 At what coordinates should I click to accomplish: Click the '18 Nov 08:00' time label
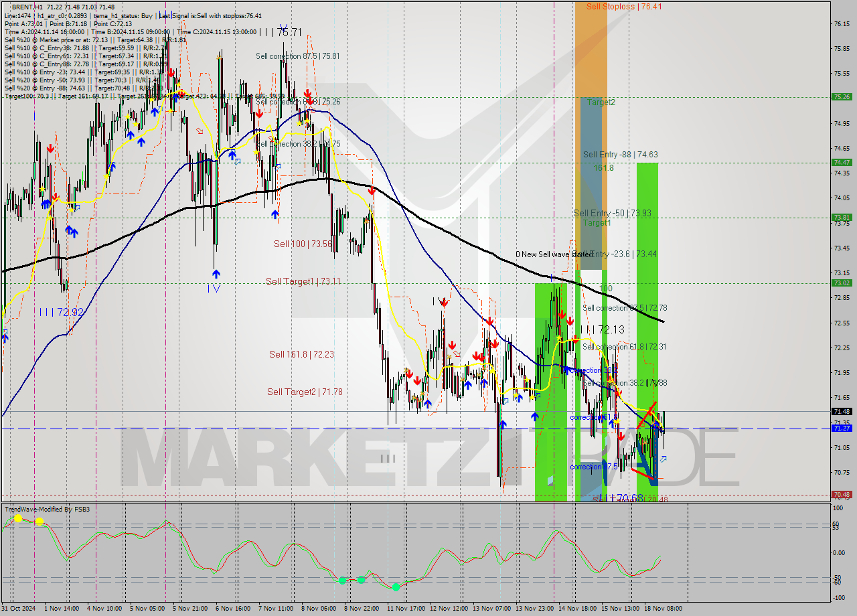tap(663, 609)
